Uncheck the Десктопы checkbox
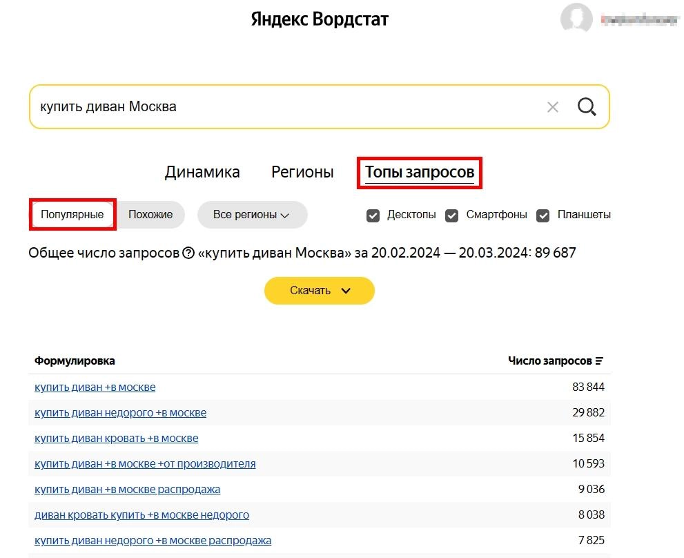This screenshot has height=558, width=684. pos(373,215)
